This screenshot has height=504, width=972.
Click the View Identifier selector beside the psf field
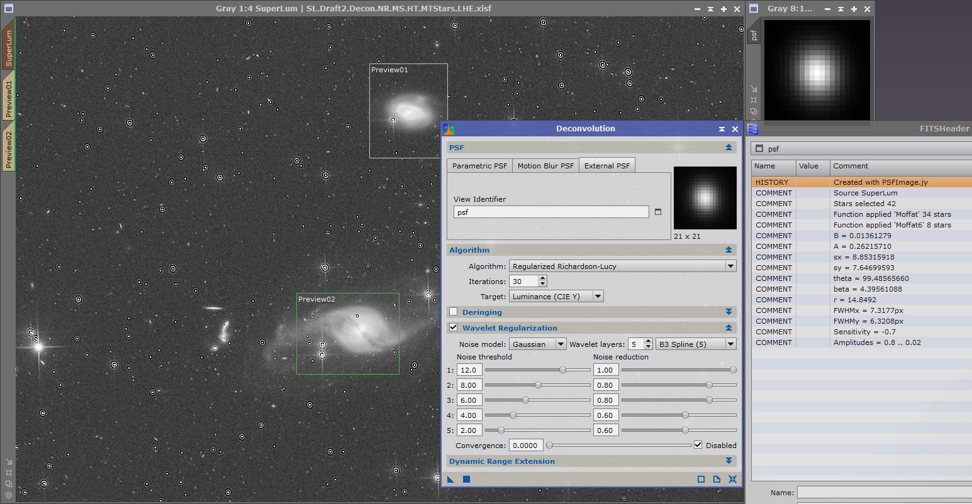pyautogui.click(x=657, y=212)
